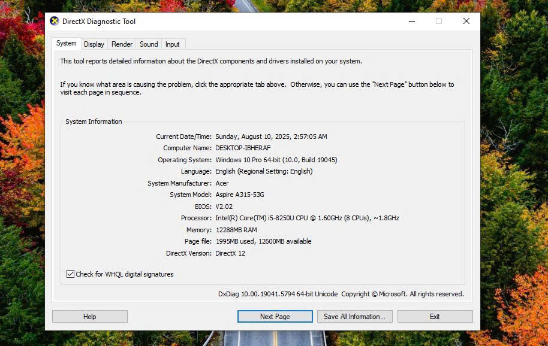
Task: Switch to the Display tab
Action: [x=94, y=44]
